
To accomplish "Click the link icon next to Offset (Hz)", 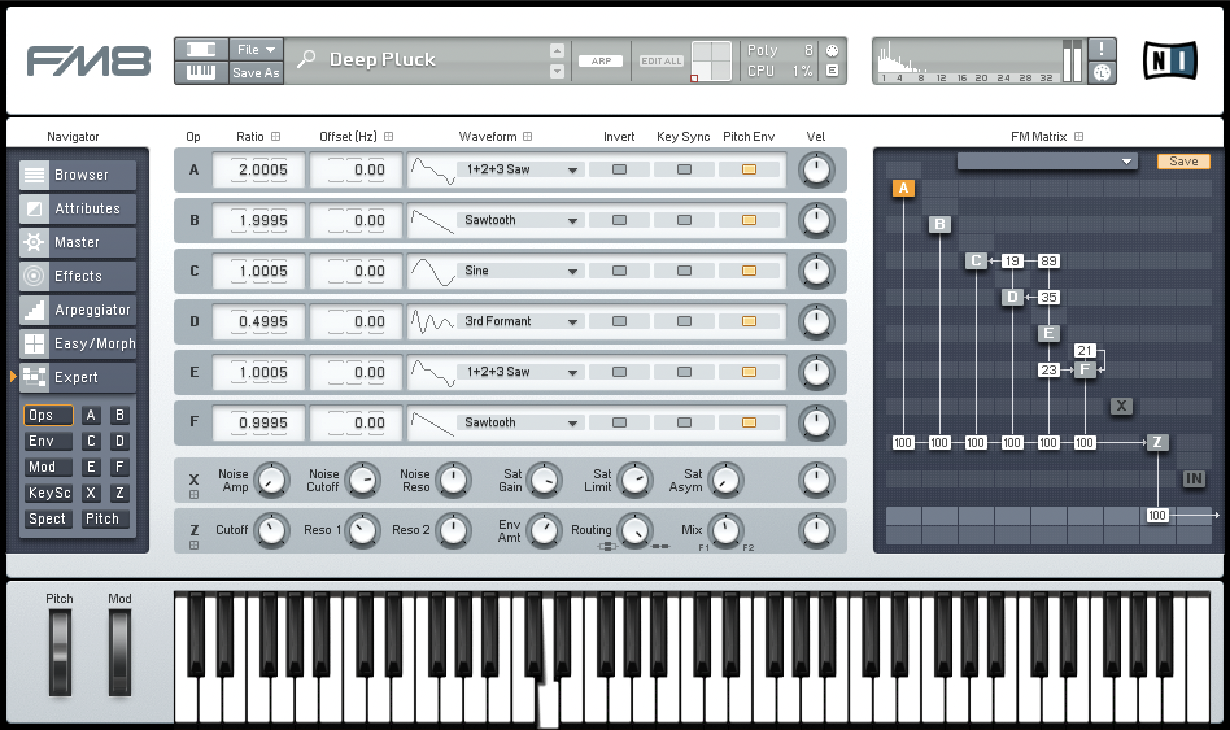I will (389, 136).
